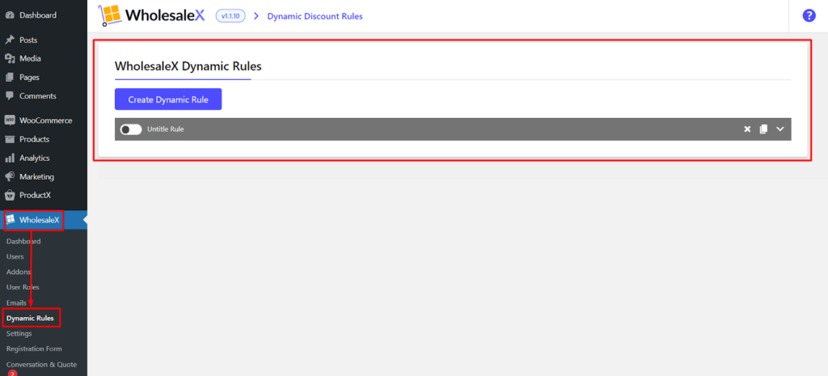This screenshot has width=828, height=376.
Task: Open the Marketing menu
Action: point(37,176)
